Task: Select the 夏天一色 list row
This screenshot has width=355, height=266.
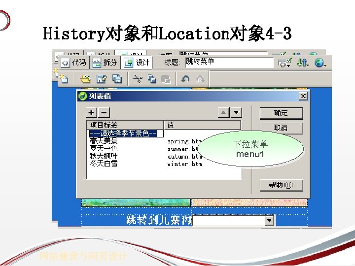Action: [x=104, y=148]
